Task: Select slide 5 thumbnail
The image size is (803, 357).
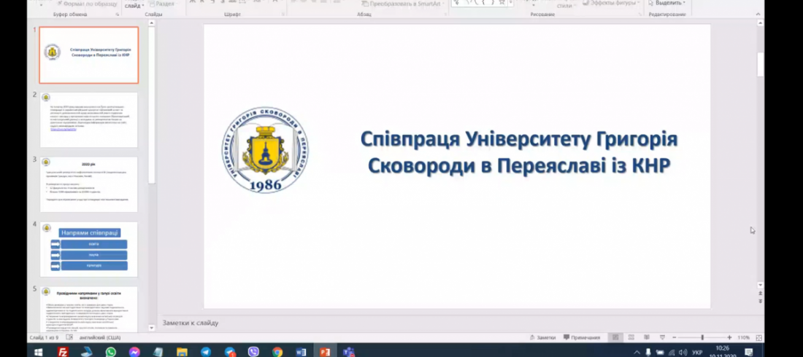Action: tap(88, 310)
